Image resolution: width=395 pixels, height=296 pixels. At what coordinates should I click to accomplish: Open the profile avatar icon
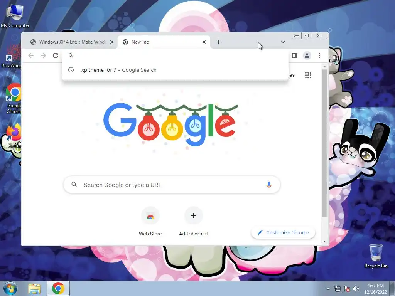(x=307, y=55)
